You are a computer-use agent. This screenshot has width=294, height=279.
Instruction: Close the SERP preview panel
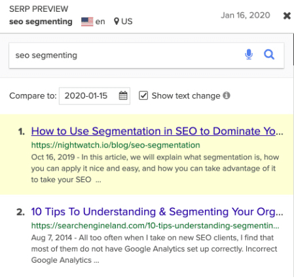click(x=287, y=16)
